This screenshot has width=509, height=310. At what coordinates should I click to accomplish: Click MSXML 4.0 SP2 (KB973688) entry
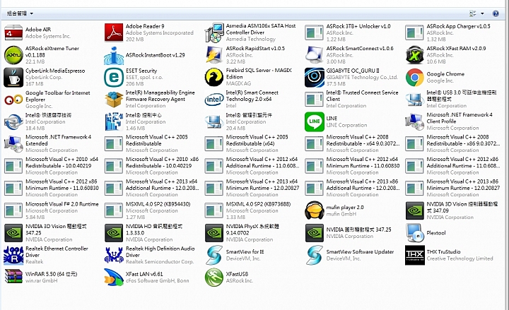pos(248,210)
